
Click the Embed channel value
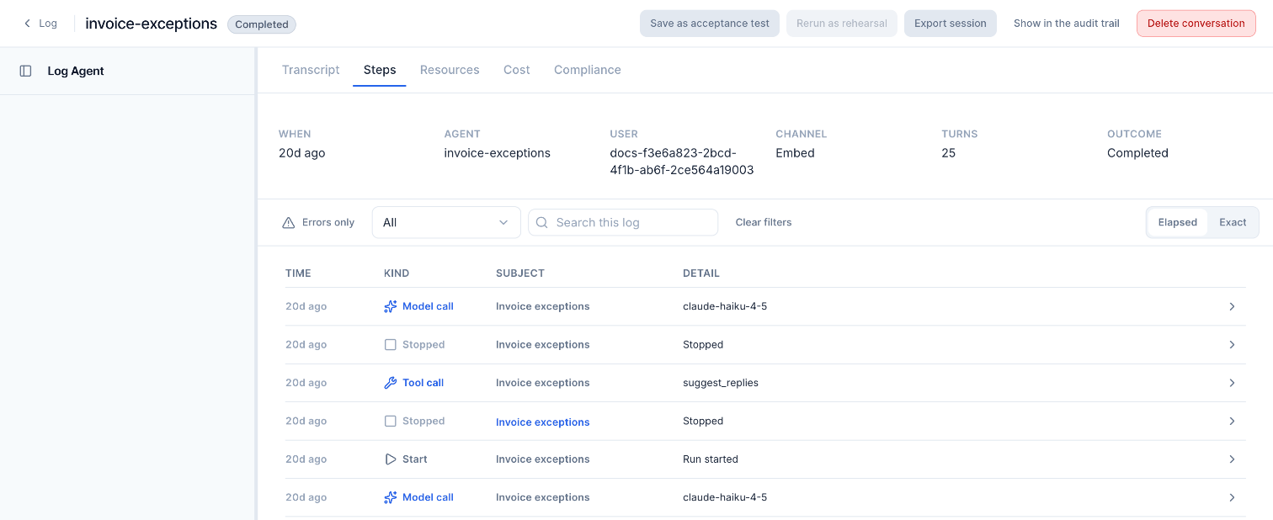[x=795, y=153]
